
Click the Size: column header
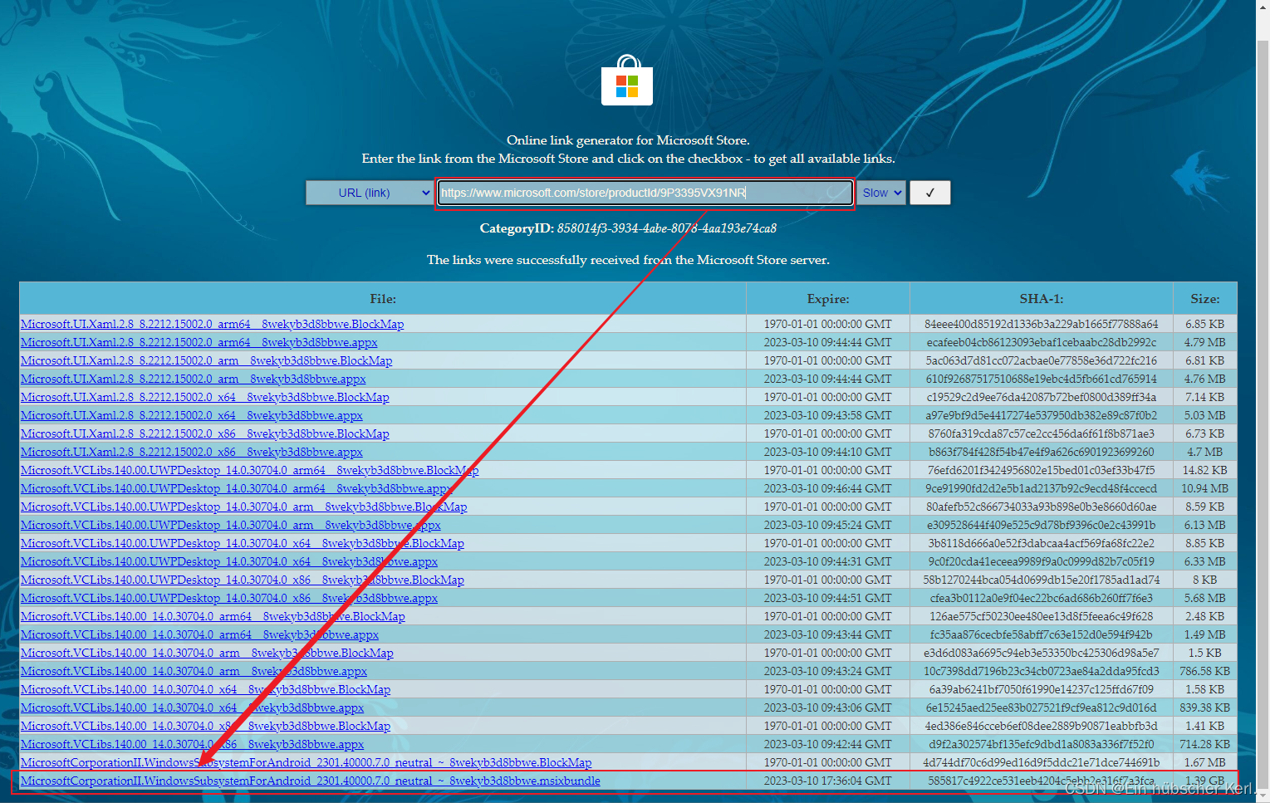pos(1205,299)
